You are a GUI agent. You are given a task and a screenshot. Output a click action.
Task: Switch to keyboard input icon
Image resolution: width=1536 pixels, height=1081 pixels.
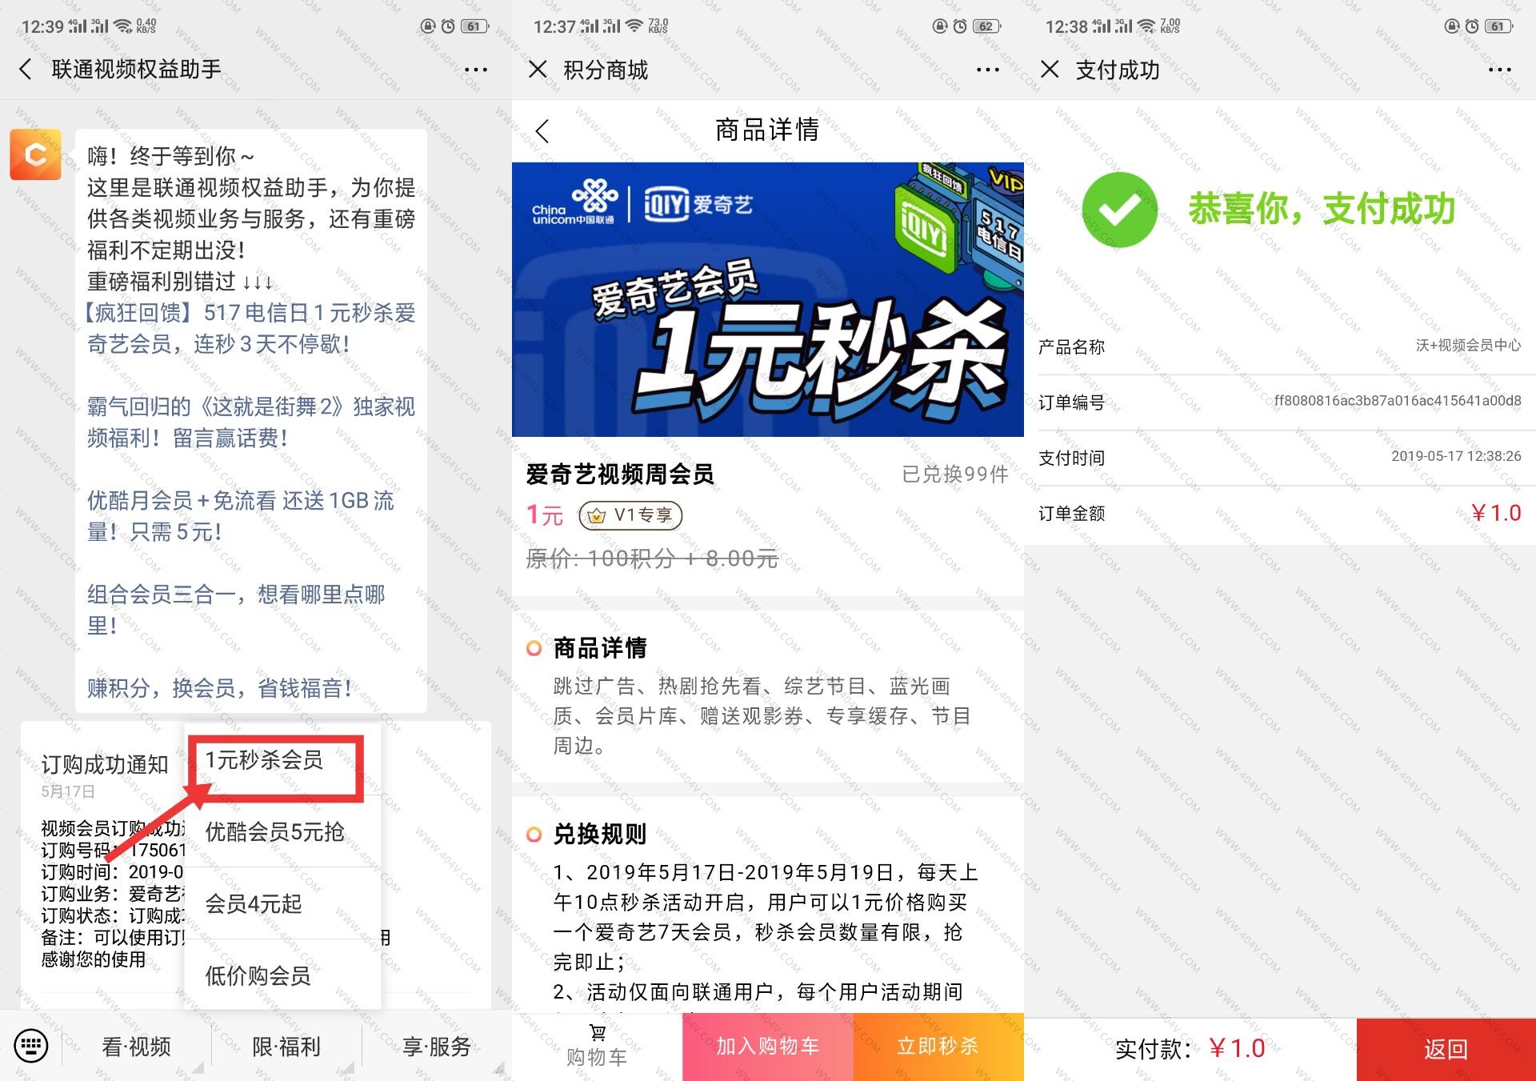(x=31, y=1045)
